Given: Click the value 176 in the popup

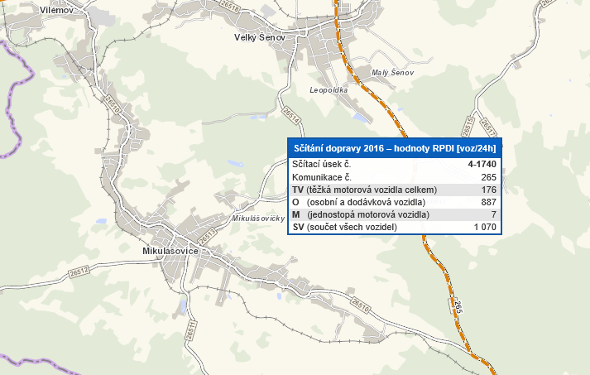Looking at the screenshot, I should (x=489, y=190).
